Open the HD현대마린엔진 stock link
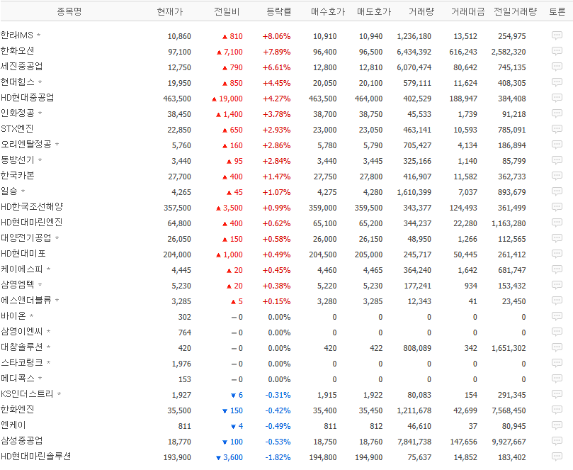This screenshot has width=573, height=470. [31, 223]
